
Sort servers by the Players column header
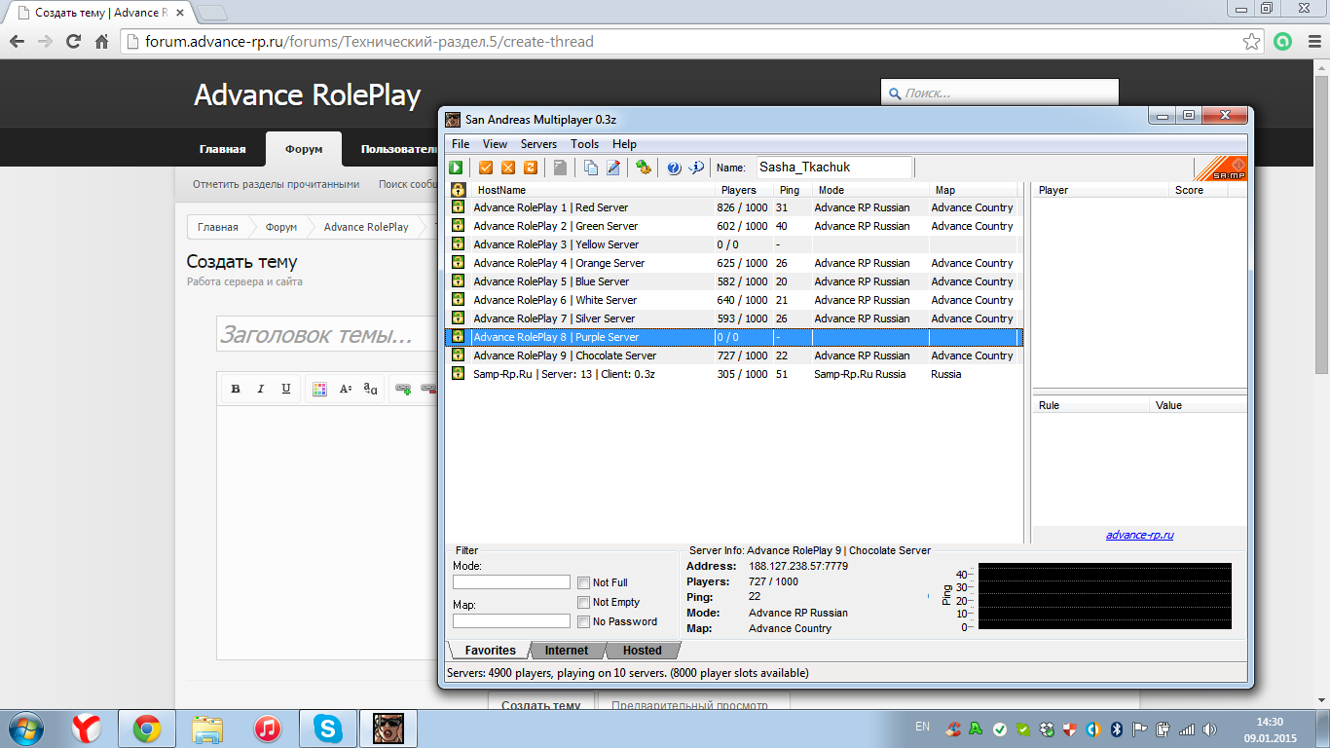tap(744, 190)
